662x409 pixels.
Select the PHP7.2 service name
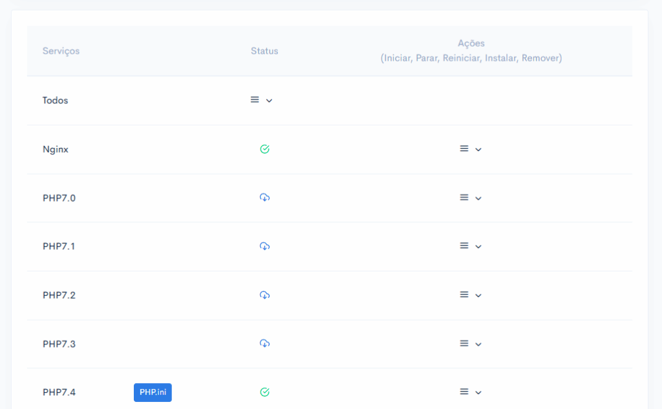click(x=59, y=295)
